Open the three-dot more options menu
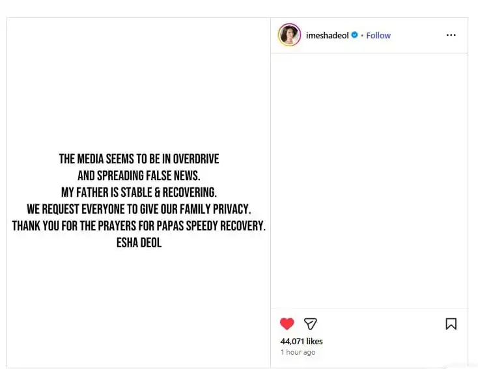The width and height of the screenshot is (478, 369). [451, 35]
